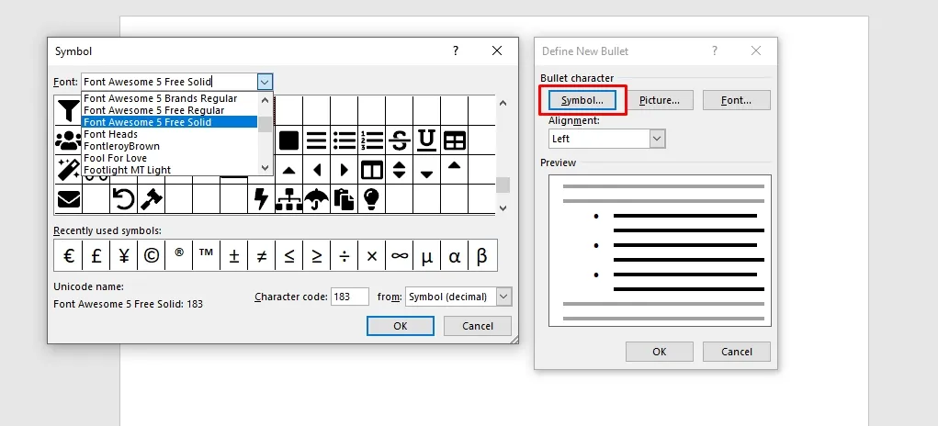Select the right-pointing triangle symbol
This screenshot has width=938, height=426.
coord(345,170)
